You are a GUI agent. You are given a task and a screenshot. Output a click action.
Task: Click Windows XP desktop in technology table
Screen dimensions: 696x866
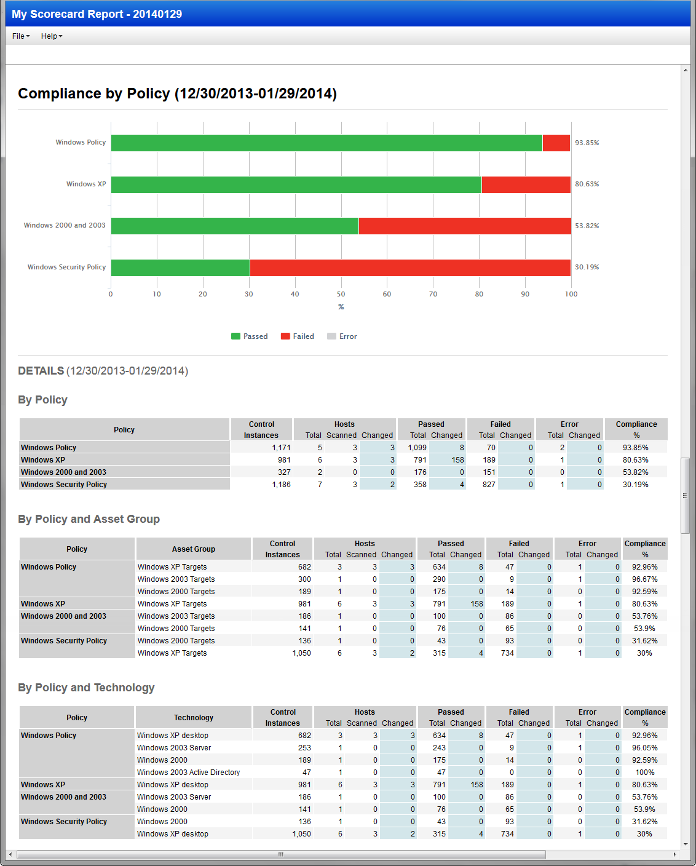point(172,735)
